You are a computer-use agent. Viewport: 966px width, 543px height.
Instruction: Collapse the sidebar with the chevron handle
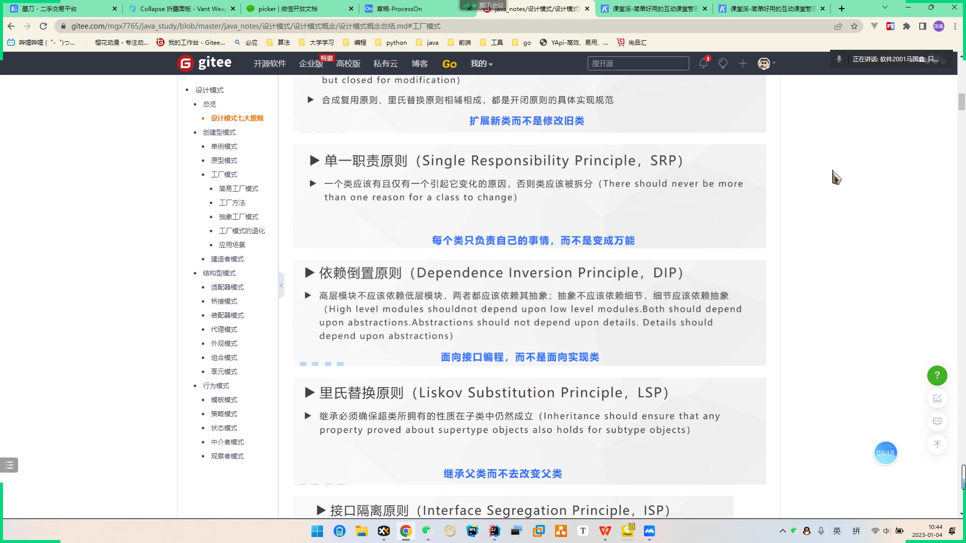[x=281, y=286]
